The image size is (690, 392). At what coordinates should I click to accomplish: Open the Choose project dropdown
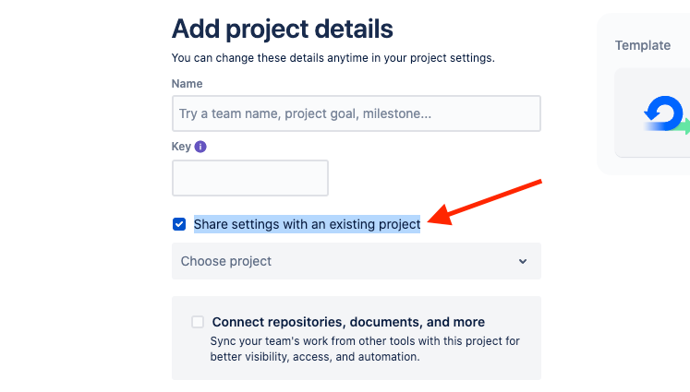(356, 261)
